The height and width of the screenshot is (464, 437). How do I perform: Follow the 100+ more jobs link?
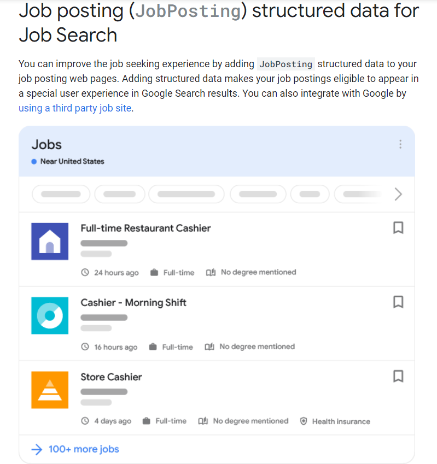(84, 449)
